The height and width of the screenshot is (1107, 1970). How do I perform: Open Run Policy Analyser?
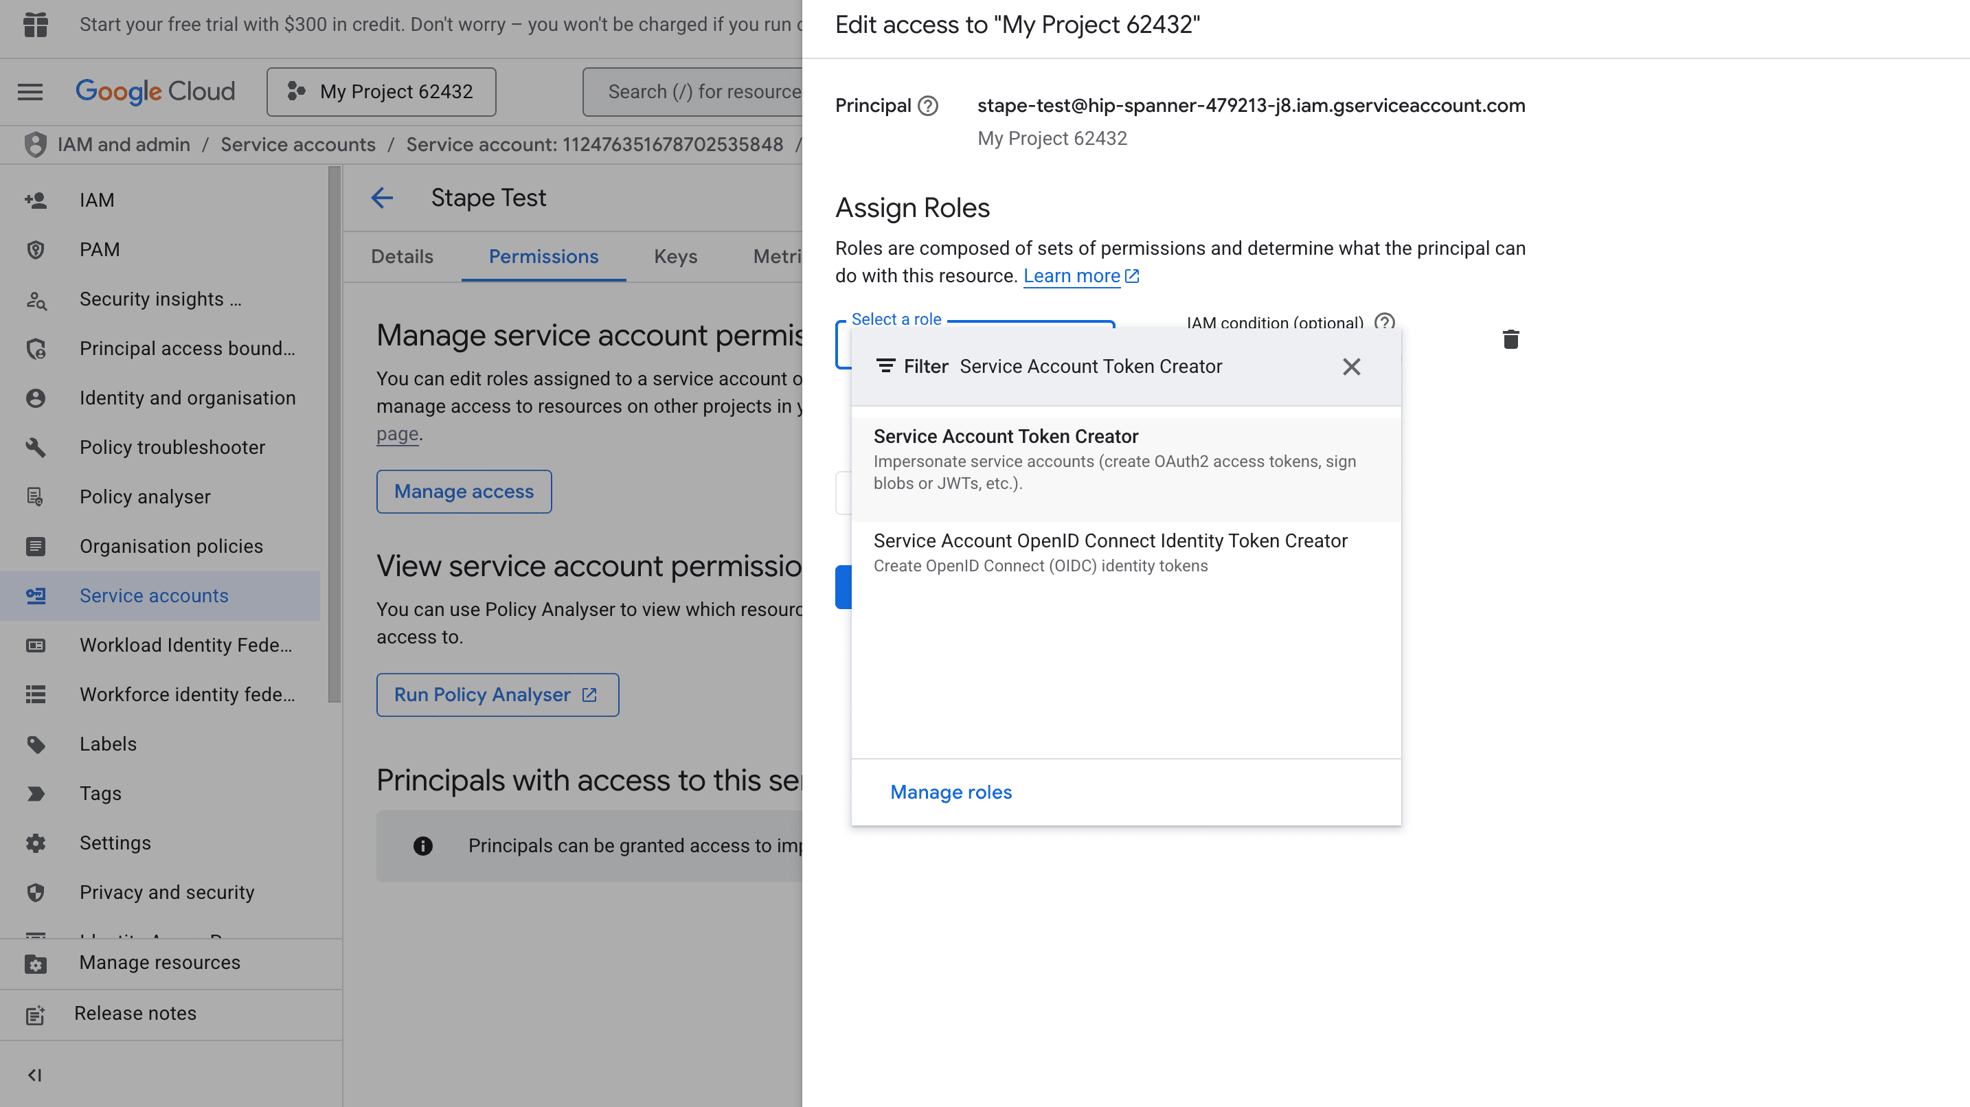point(497,694)
